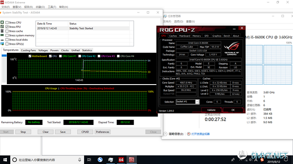Image resolution: width=293 pixels, height=164 pixels.
Task: Collapse Task Manager details chevron
Action: 165,134
